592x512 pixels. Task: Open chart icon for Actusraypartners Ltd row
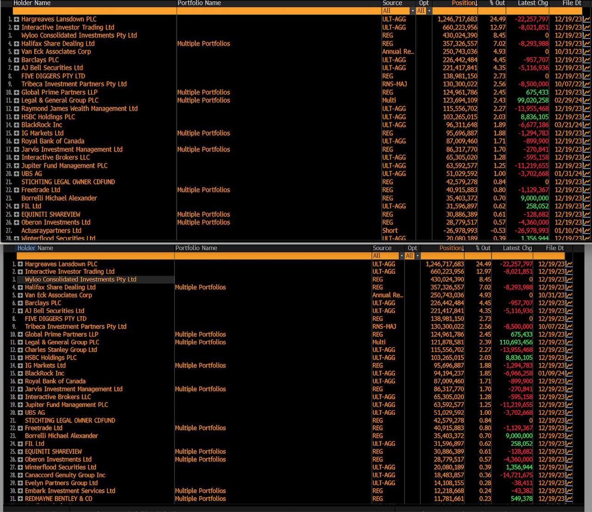[x=586, y=231]
